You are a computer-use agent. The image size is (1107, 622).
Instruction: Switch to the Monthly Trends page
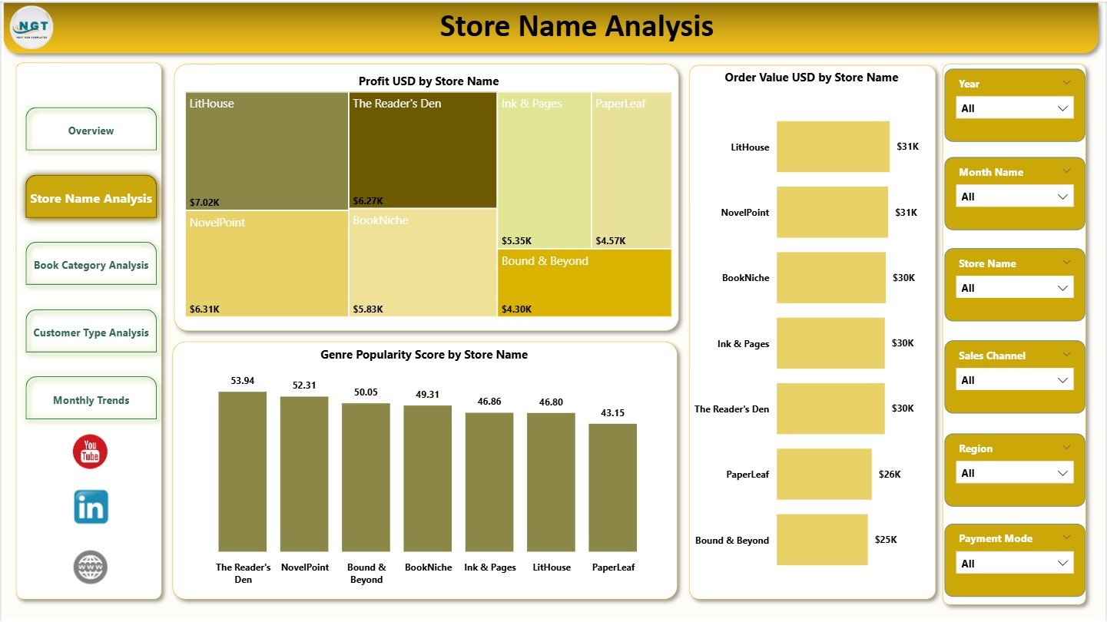pyautogui.click(x=91, y=399)
